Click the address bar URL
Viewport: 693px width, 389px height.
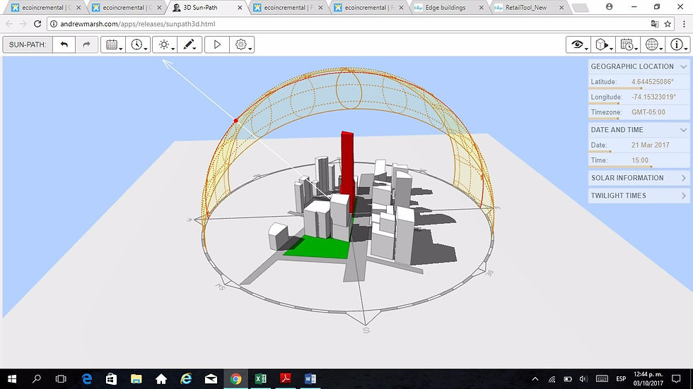point(137,24)
